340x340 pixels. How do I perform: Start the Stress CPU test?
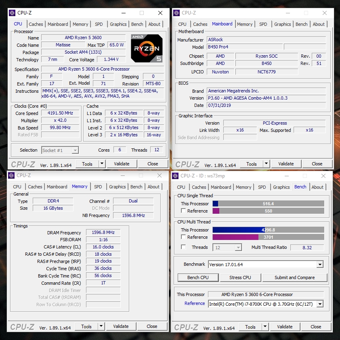[240, 277]
